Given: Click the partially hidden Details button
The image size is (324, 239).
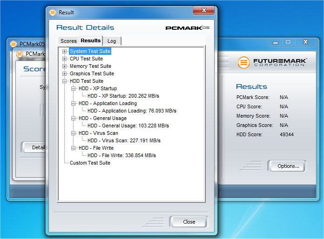Looking at the screenshot, I should coord(34,147).
